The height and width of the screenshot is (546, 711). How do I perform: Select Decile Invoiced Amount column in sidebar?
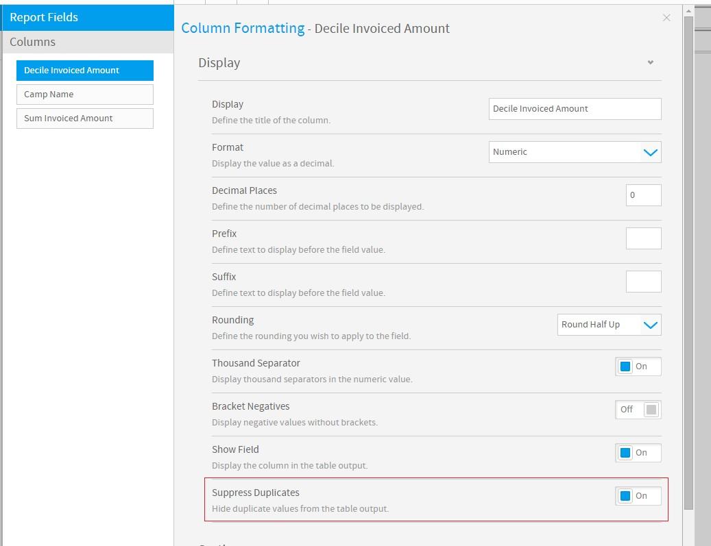click(85, 71)
